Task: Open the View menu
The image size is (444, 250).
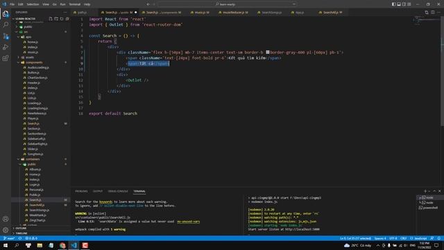Action: pyautogui.click(x=46, y=4)
